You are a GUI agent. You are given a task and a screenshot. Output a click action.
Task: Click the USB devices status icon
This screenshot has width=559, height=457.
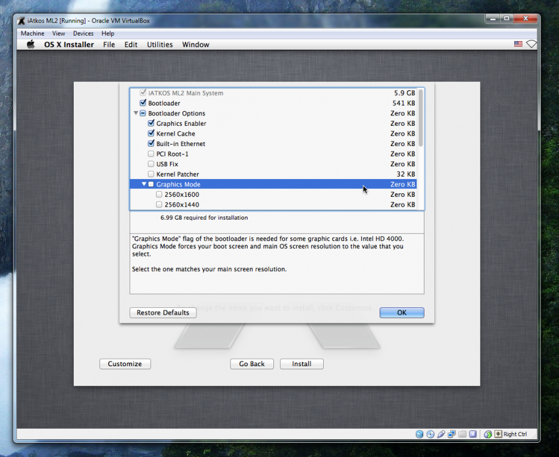(441, 434)
